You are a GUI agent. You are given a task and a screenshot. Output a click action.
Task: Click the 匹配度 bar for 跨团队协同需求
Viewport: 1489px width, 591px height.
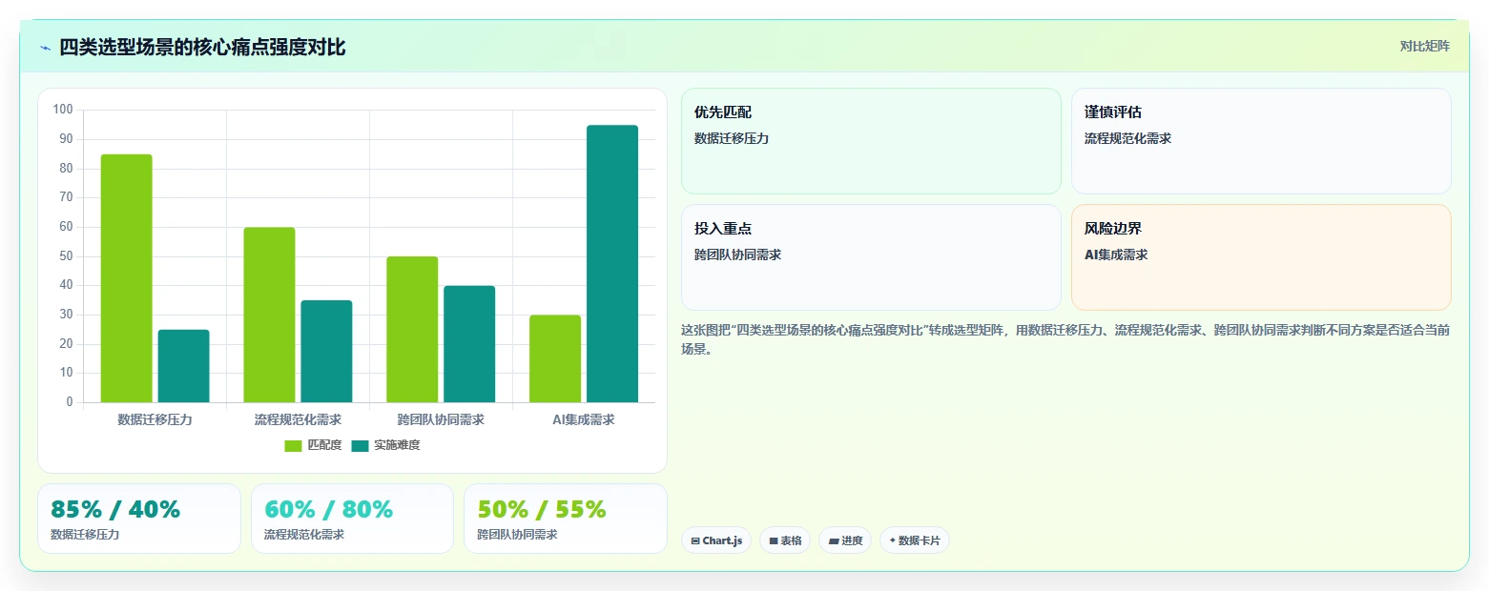(412, 330)
